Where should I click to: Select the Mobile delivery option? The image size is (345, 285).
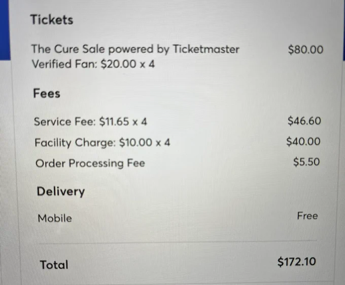55,218
